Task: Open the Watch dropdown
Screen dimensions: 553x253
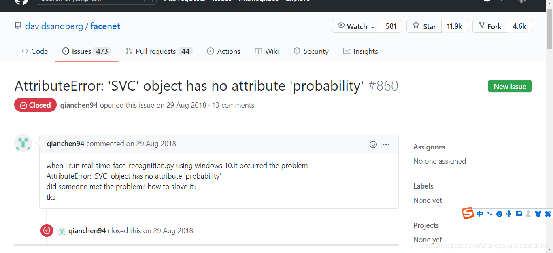Action: 355,26
